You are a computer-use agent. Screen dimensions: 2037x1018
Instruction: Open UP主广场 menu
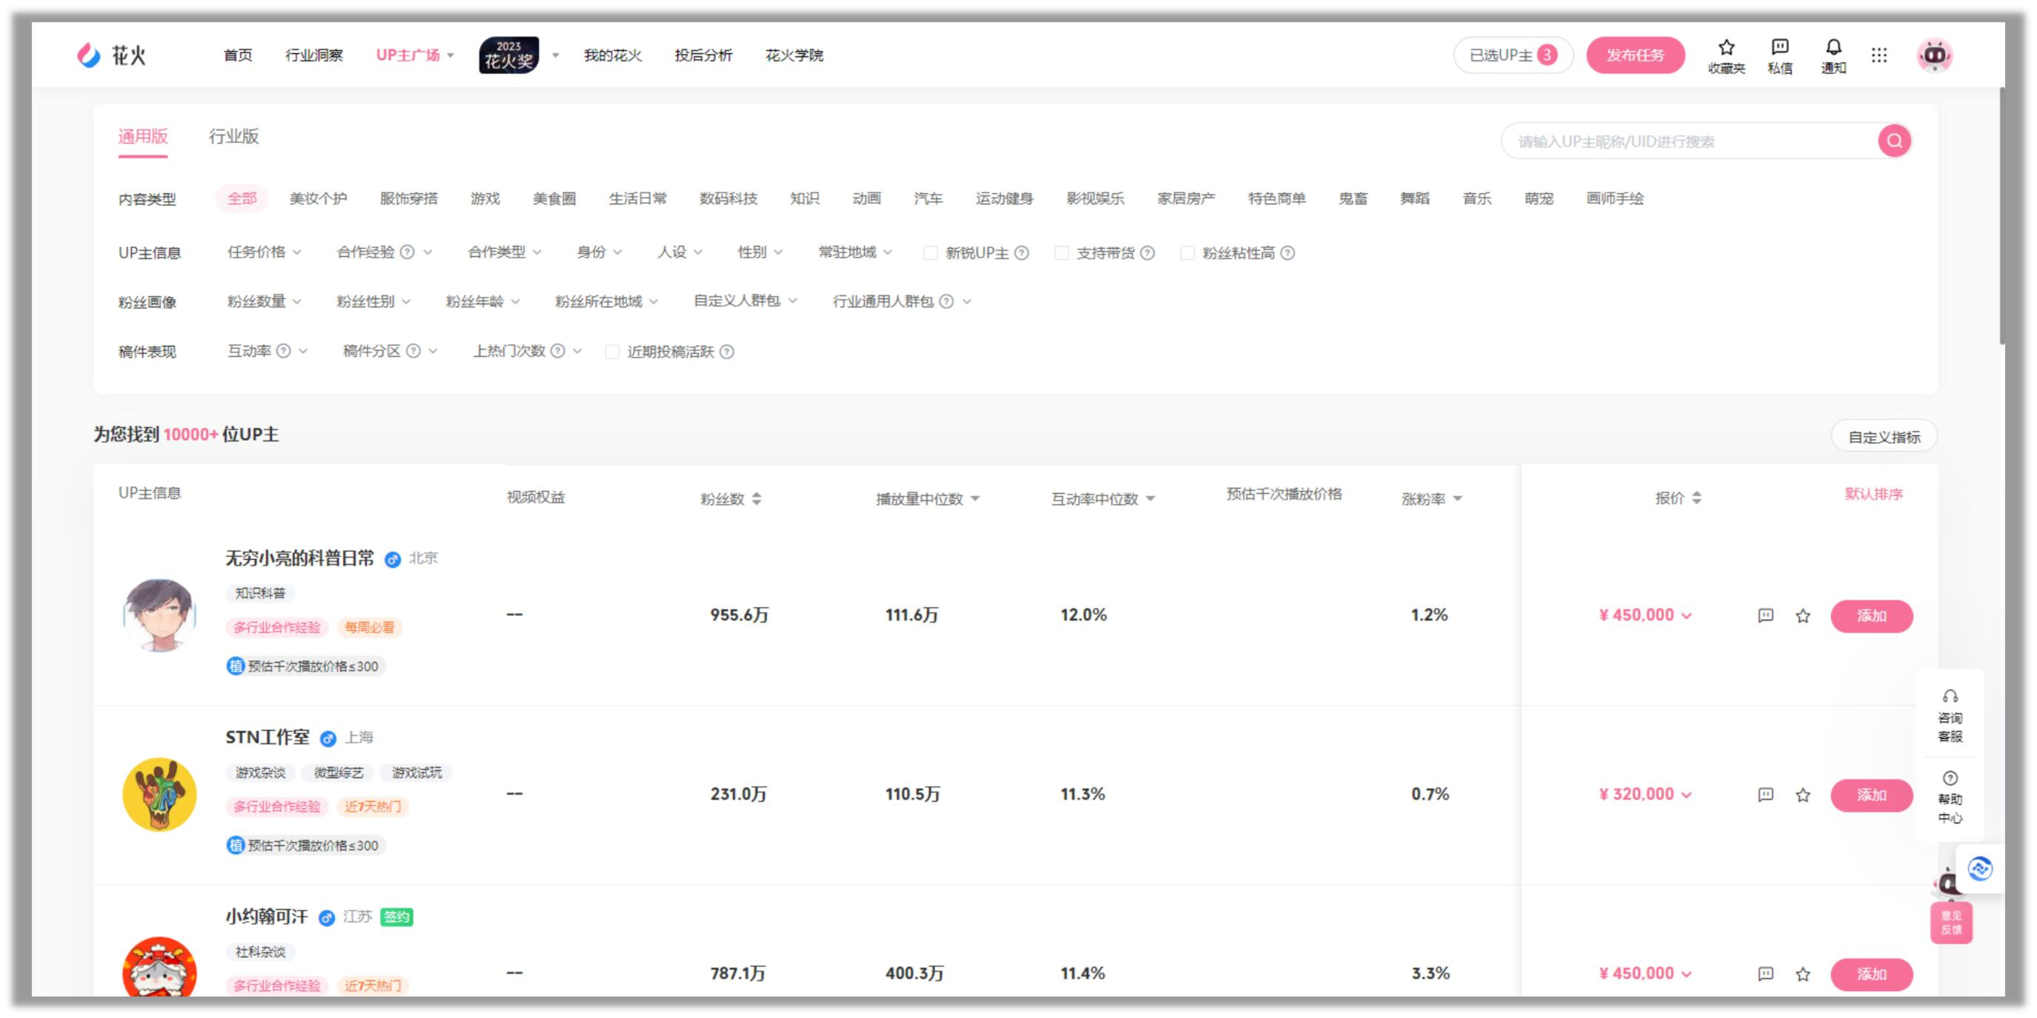tap(414, 55)
